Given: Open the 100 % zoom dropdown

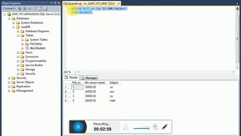Looking at the screenshot, I should (x=75, y=72).
